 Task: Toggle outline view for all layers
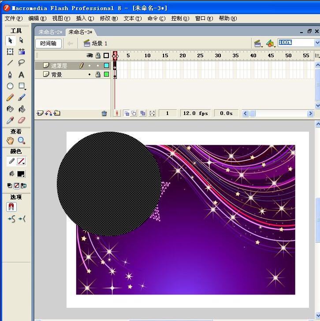[x=106, y=55]
